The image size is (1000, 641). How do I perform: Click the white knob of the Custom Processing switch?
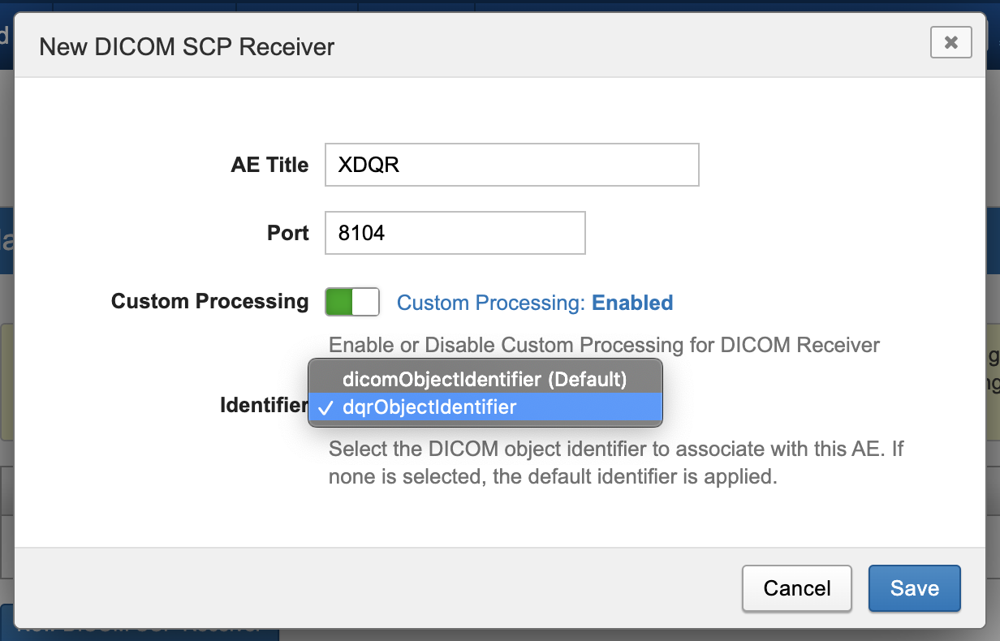366,302
